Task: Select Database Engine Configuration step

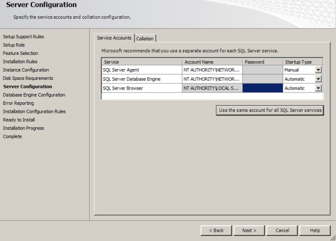Action: pyautogui.click(x=34, y=95)
